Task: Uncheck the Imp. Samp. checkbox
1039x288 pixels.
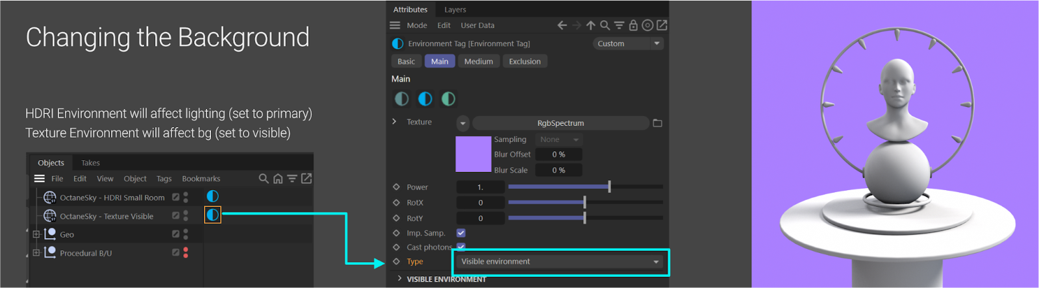Action: (461, 233)
